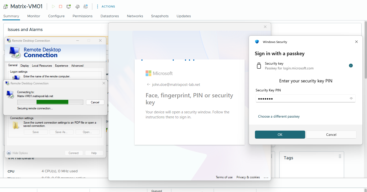Screen dimensions: 367x192
Task: Switch to the Local Resources tab
Action: tap(42, 66)
